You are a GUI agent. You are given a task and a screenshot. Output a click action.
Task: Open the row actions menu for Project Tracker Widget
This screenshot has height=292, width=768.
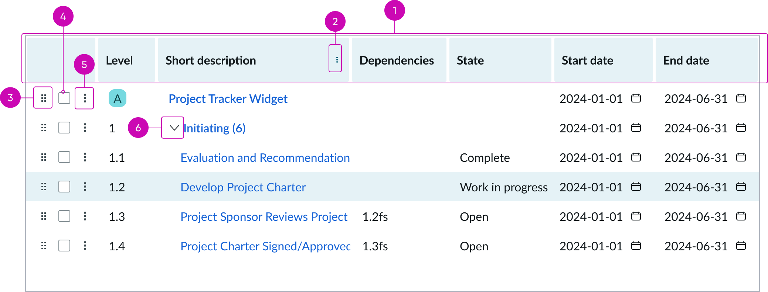[85, 98]
